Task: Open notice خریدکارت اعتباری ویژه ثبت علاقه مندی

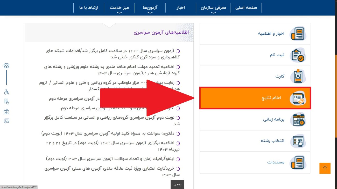Action: point(112,171)
